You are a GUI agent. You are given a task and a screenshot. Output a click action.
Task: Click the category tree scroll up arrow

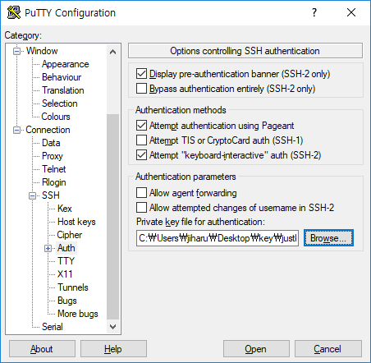112,52
